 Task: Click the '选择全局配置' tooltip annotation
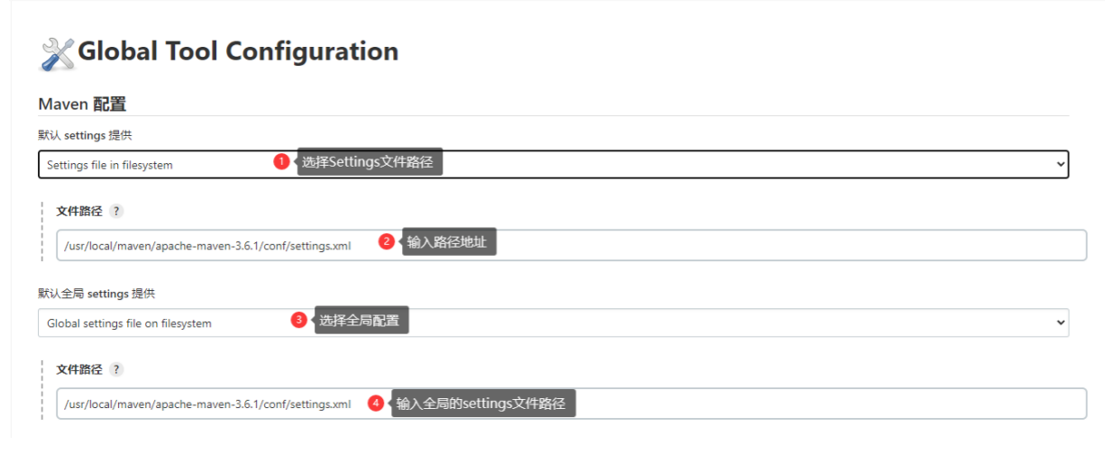361,320
